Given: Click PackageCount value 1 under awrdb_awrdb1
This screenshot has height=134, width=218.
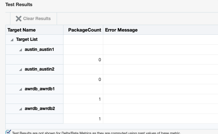Looking at the screenshot, I should pyautogui.click(x=100, y=99).
